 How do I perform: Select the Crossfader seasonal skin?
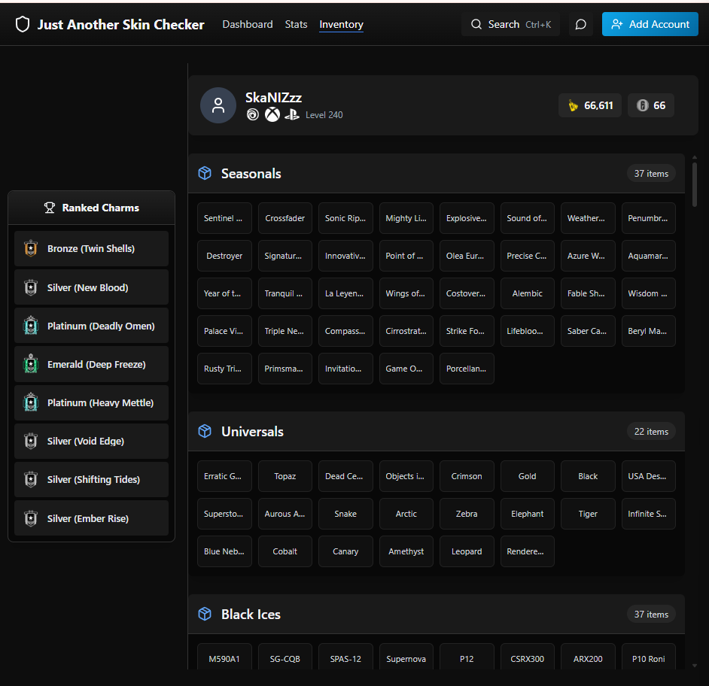point(285,218)
